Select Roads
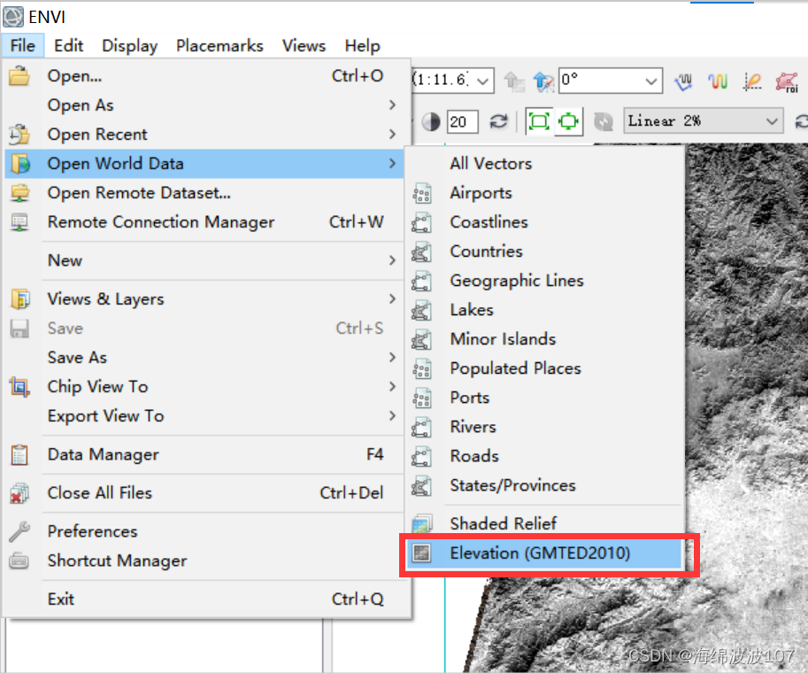Viewport: 808px width, 673px height. [x=544, y=456]
